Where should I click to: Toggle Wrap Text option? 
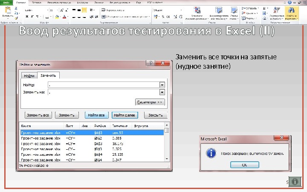tap(113, 10)
